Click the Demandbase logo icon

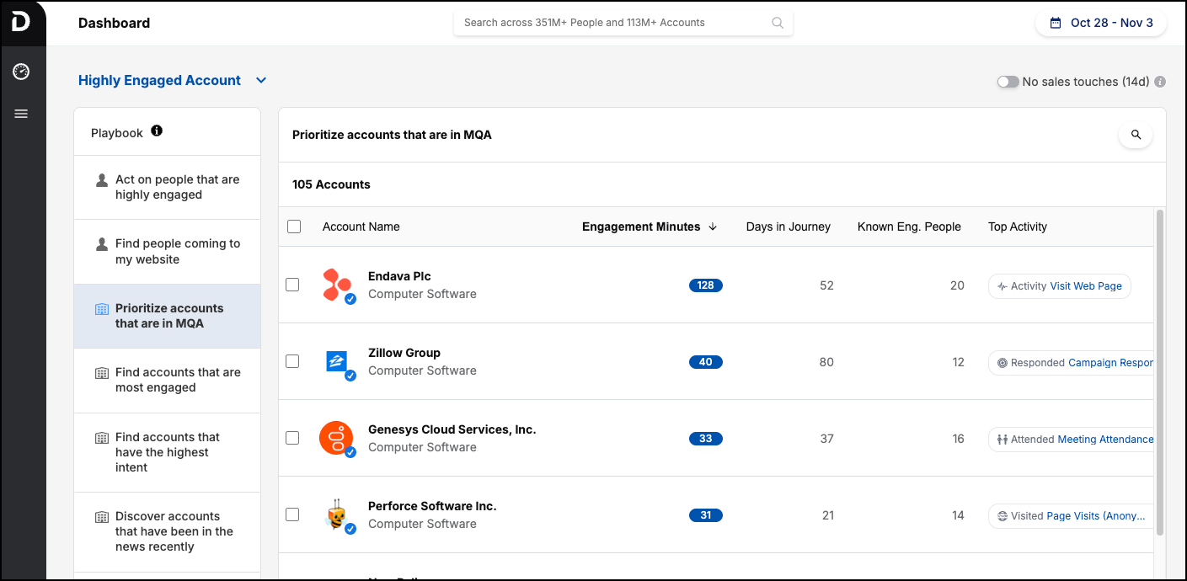(21, 23)
